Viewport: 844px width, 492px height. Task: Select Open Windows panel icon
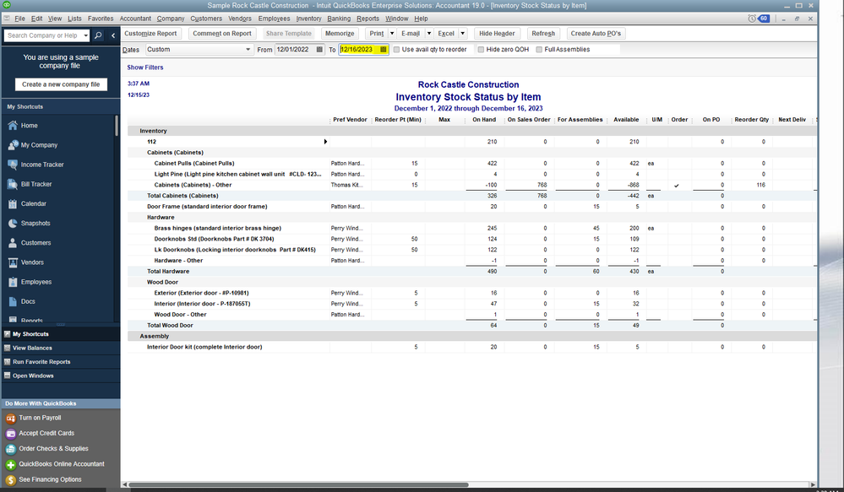(x=7, y=376)
